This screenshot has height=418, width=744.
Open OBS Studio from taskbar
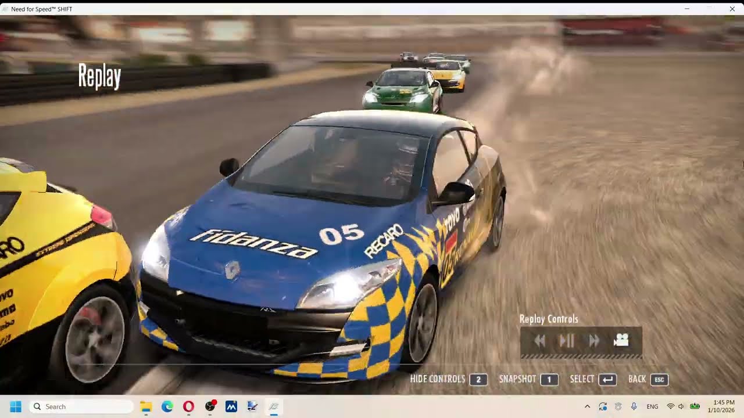pos(210,406)
